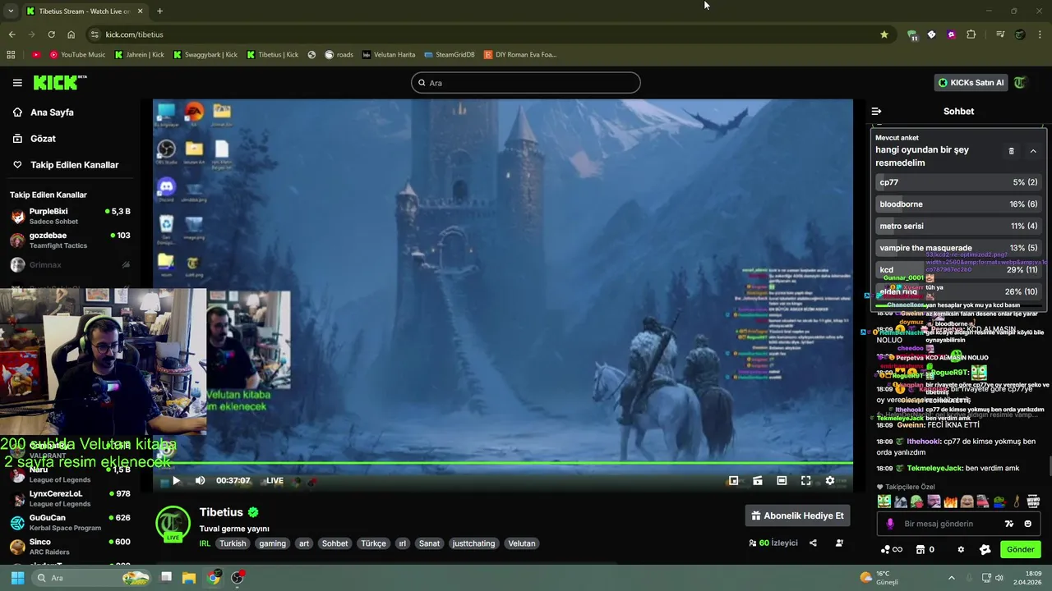Click the share icon under the stream
1052x591 pixels.
point(813,543)
